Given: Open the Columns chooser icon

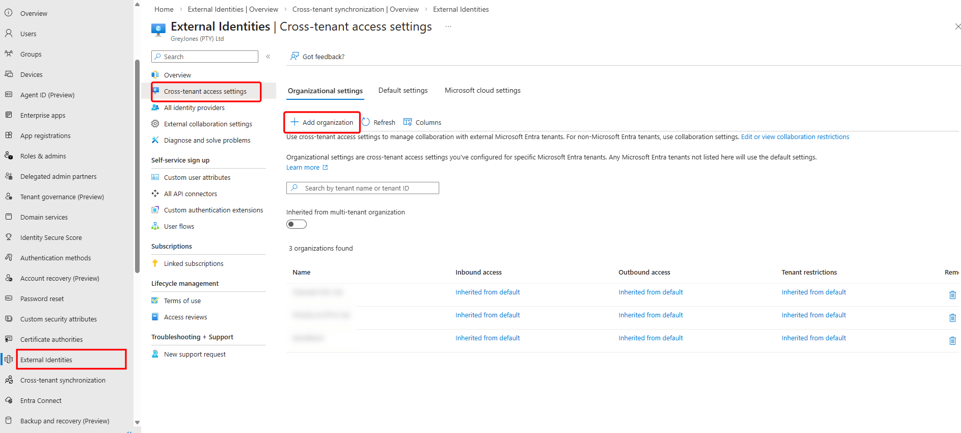Looking at the screenshot, I should (x=408, y=122).
